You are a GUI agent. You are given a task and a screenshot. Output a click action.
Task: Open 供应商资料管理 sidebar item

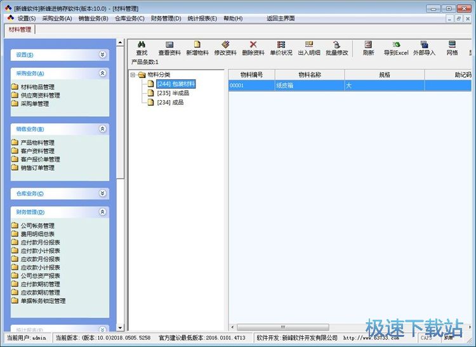click(36, 95)
